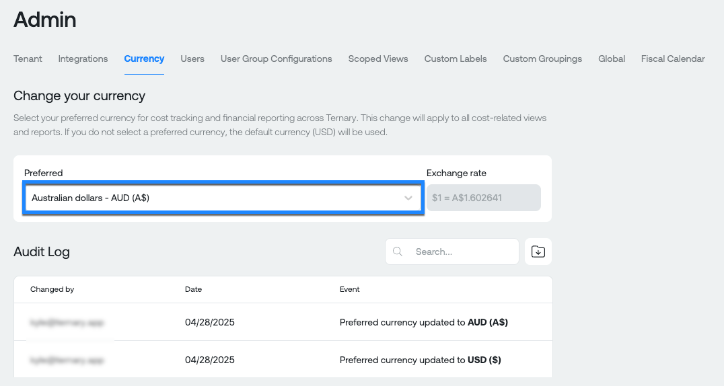This screenshot has width=724, height=386.
Task: Select the Currency tab
Action: [x=144, y=59]
